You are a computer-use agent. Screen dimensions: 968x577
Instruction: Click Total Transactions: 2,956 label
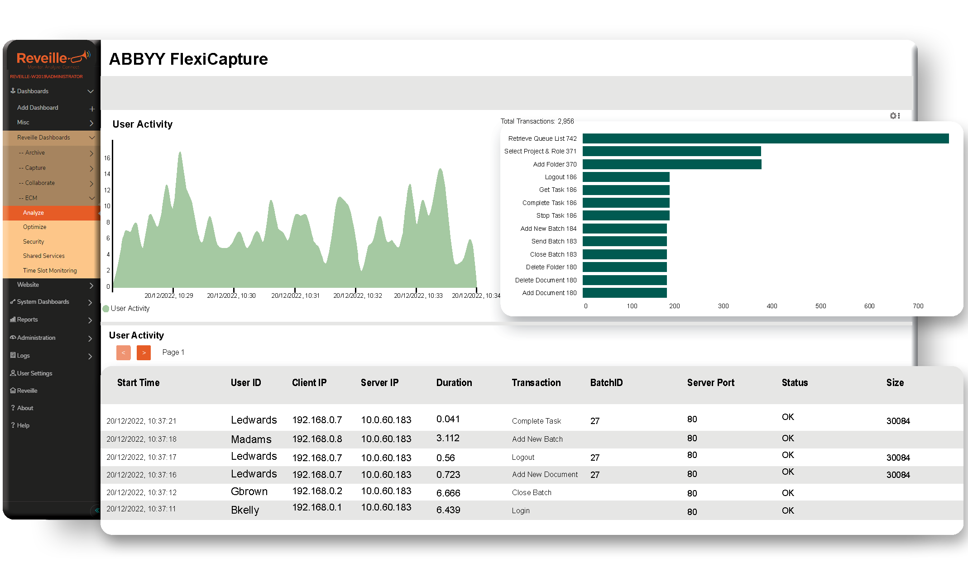537,121
